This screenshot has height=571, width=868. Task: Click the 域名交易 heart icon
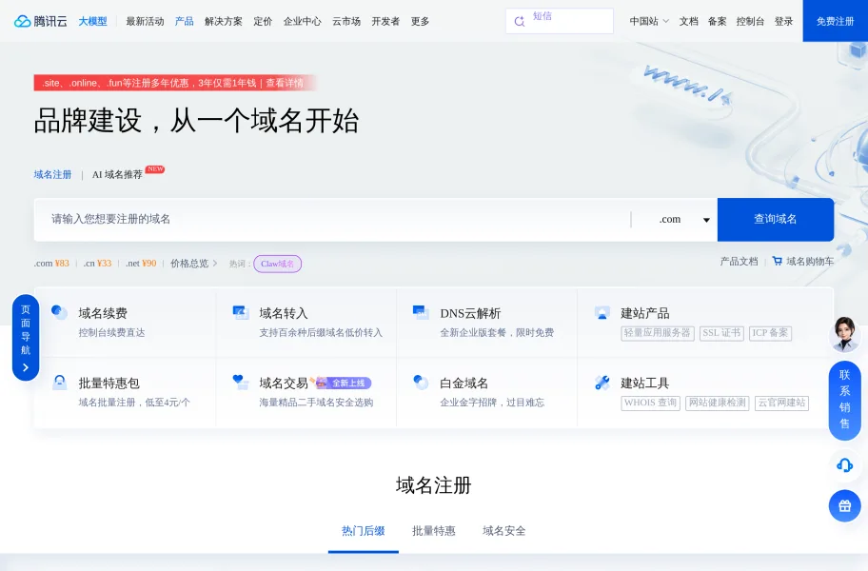(x=240, y=383)
